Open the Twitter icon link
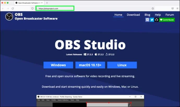 (x=152, y=20)
